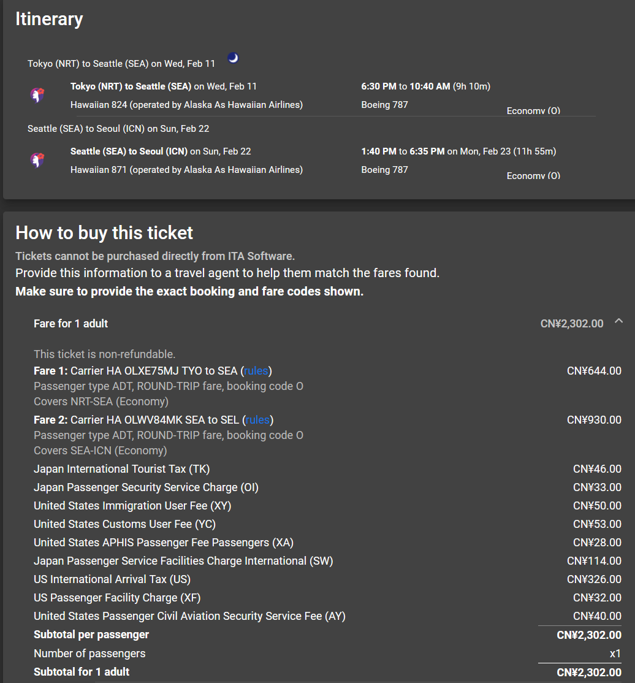
Task: Click the Subtotal per passenger label
Action: click(x=91, y=635)
